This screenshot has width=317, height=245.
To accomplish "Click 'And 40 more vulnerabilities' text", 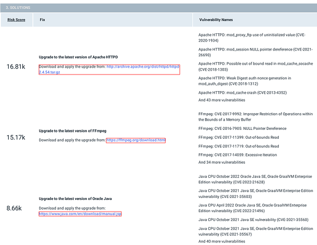I will click(222, 242).
